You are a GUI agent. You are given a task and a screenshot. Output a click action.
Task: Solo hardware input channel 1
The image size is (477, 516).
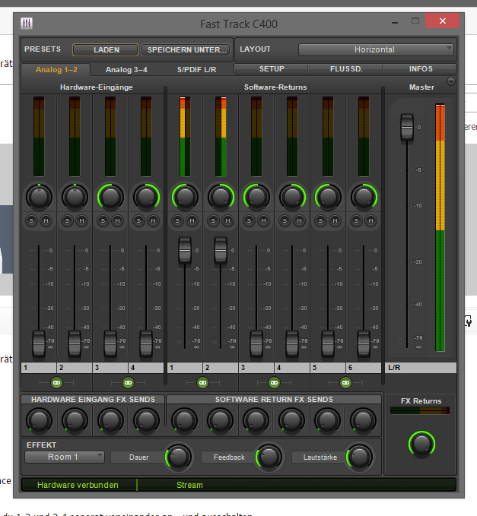(32, 221)
